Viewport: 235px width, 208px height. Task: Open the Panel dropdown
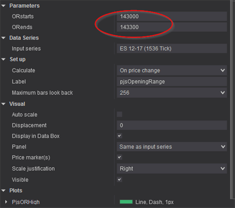[x=172, y=147]
